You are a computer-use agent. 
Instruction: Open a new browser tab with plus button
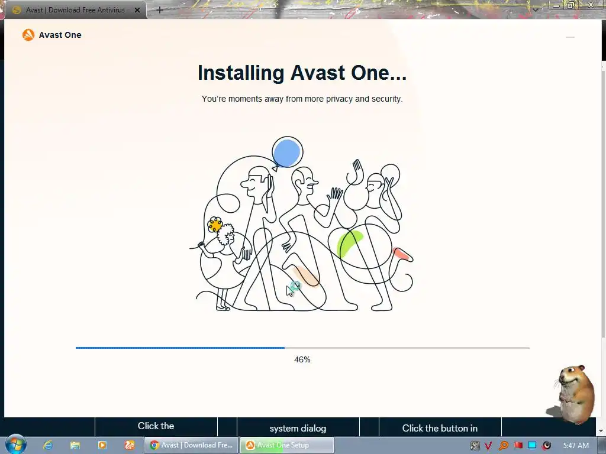pos(160,11)
